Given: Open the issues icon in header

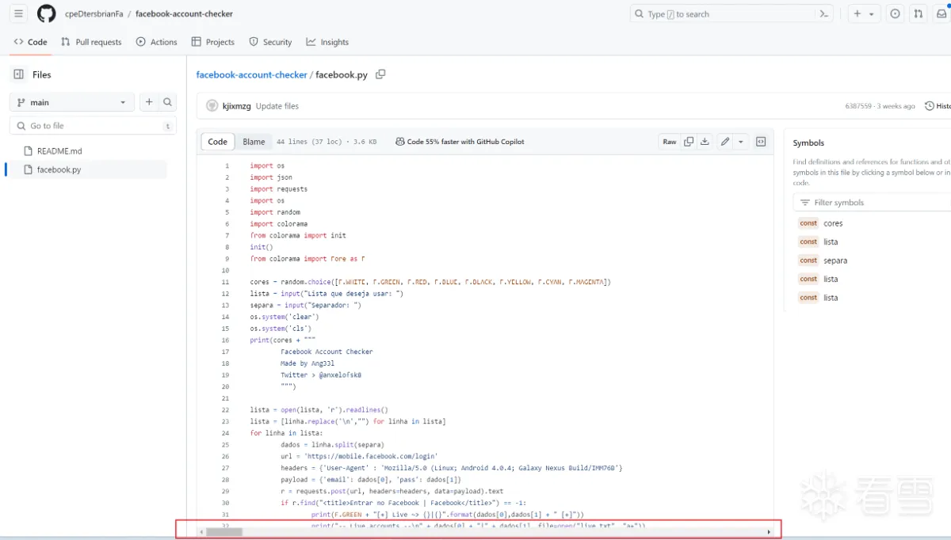Looking at the screenshot, I should (895, 13).
